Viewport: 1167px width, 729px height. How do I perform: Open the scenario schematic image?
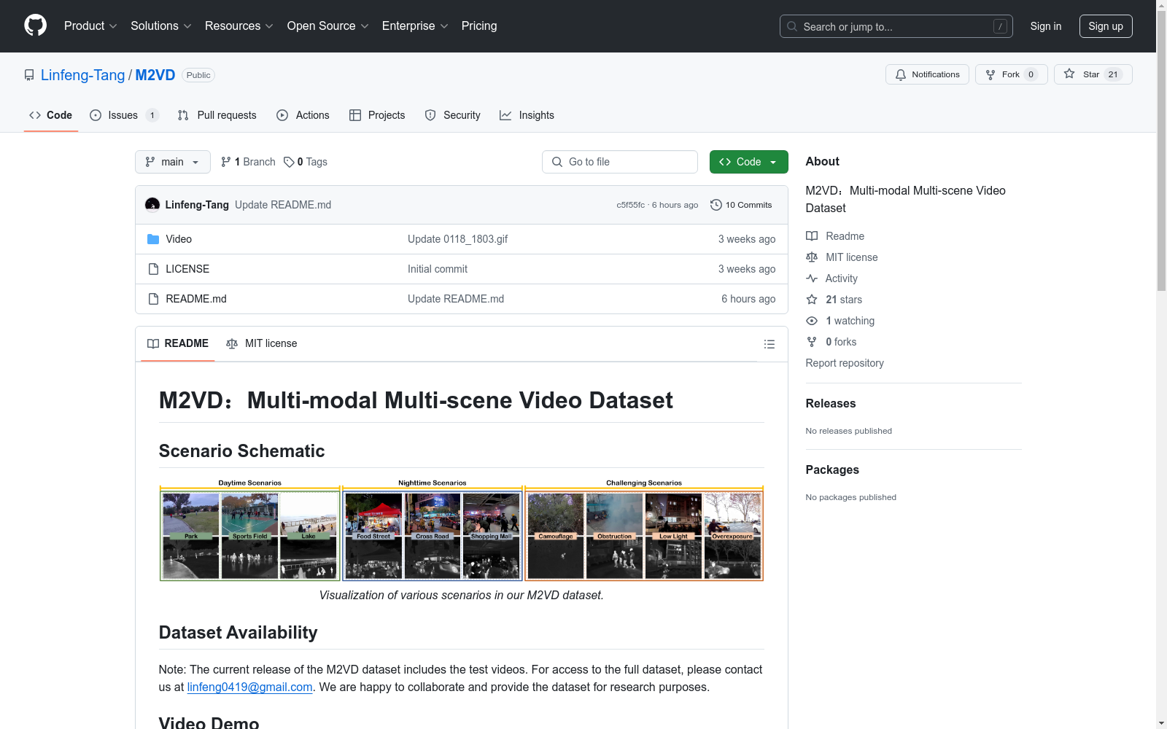[462, 530]
